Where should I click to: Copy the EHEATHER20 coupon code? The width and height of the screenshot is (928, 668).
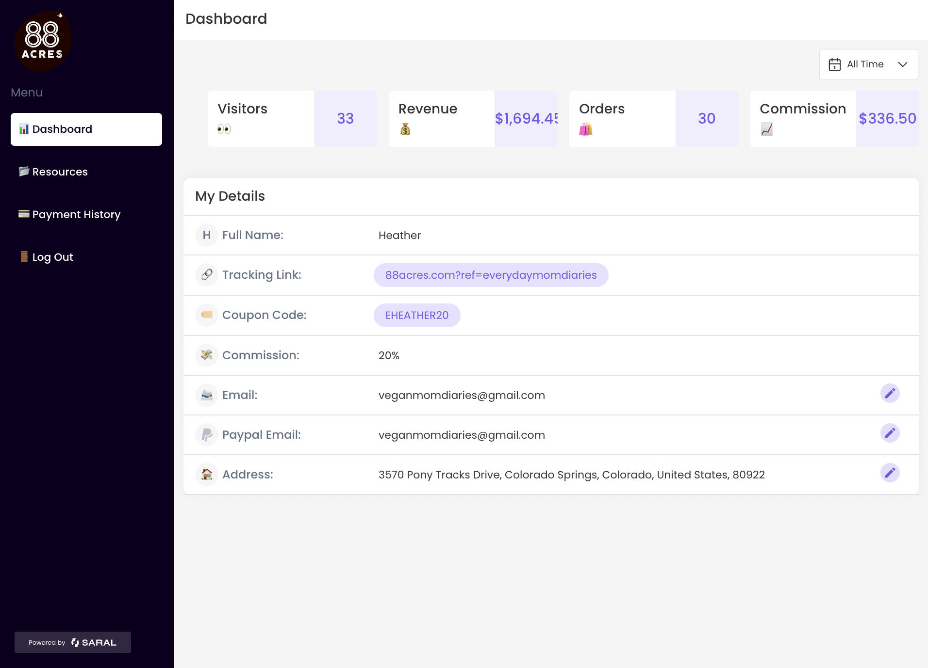(417, 316)
